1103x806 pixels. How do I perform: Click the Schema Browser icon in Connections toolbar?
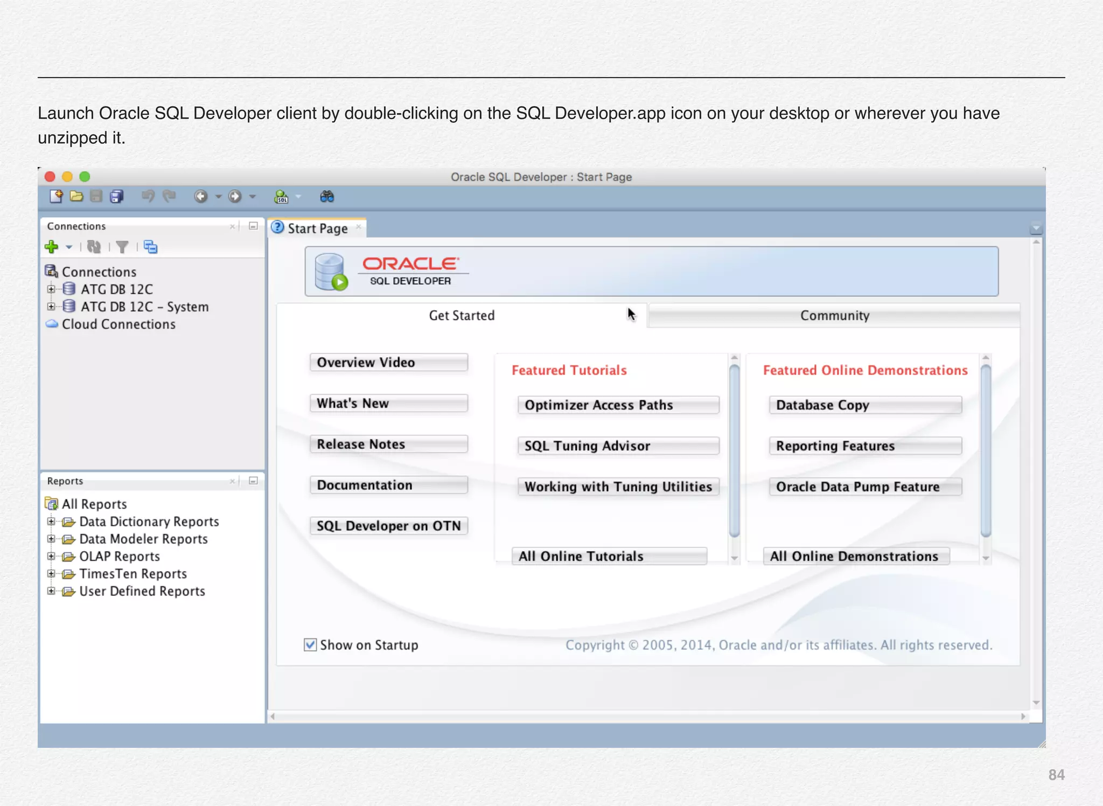[151, 247]
